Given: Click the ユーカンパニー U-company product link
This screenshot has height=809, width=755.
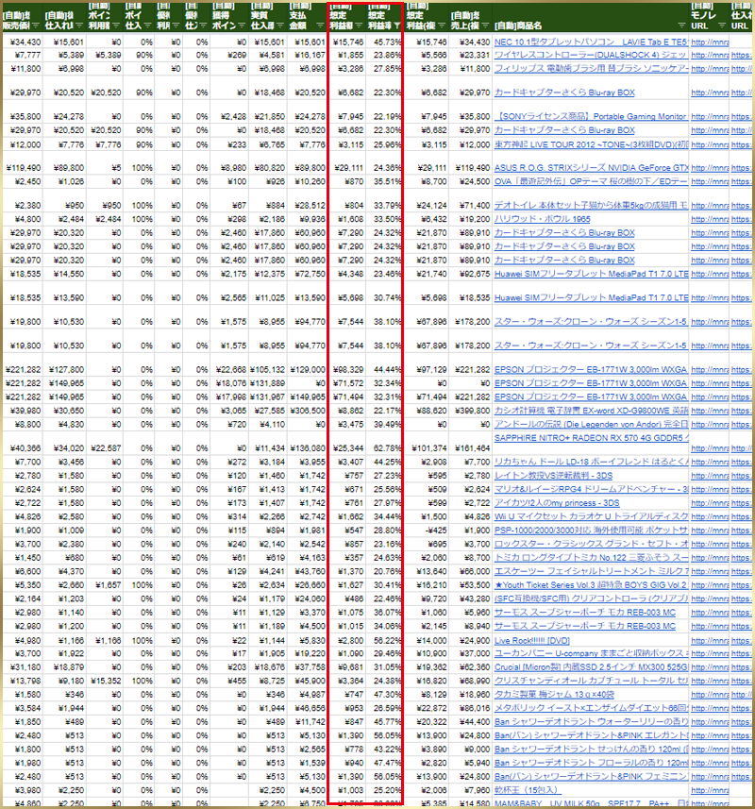Looking at the screenshot, I should tap(591, 653).
